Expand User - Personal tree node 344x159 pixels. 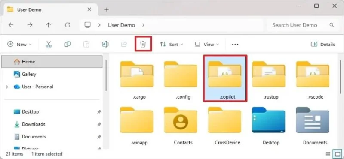(x=7, y=87)
